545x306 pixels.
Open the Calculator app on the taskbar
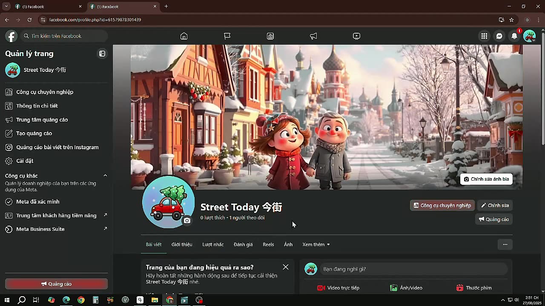(95, 300)
